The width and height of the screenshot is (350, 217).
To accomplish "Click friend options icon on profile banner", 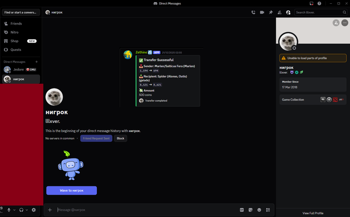I will coord(336,23).
